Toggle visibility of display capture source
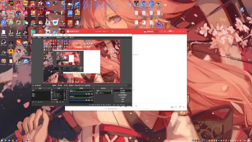The height and width of the screenshot is (142, 252). point(65,100)
